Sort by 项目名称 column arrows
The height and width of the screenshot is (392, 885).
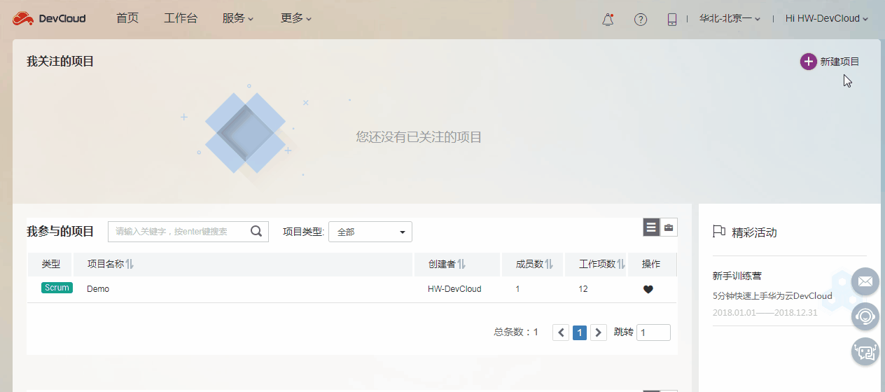[x=130, y=264]
